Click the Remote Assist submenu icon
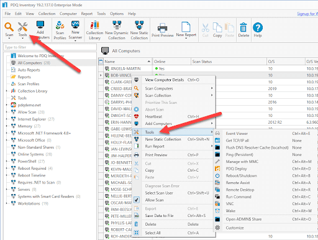Screen dimensions: 318x240 [217, 183]
